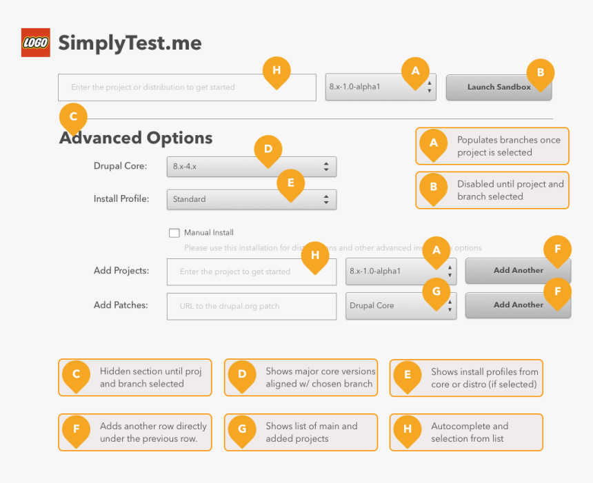Image resolution: width=593 pixels, height=483 pixels.
Task: Open the Drupal Core patches project dropdown
Action: [400, 306]
